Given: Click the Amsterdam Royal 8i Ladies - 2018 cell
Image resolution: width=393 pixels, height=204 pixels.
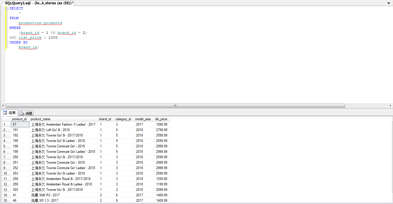Looking at the screenshot, I should [64, 184].
